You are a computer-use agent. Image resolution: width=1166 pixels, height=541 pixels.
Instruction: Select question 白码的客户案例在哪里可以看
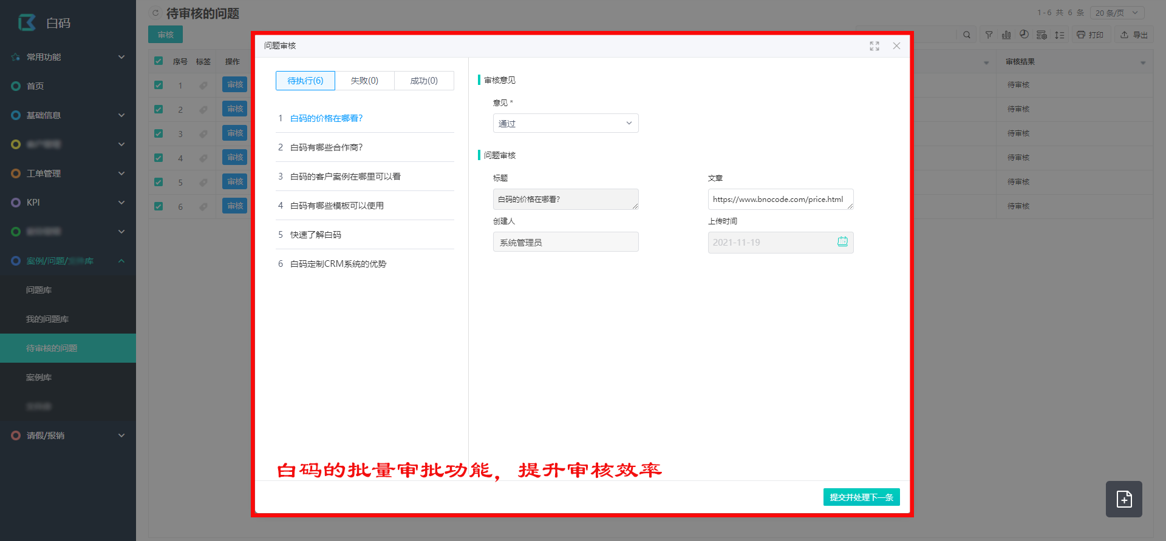point(365,176)
